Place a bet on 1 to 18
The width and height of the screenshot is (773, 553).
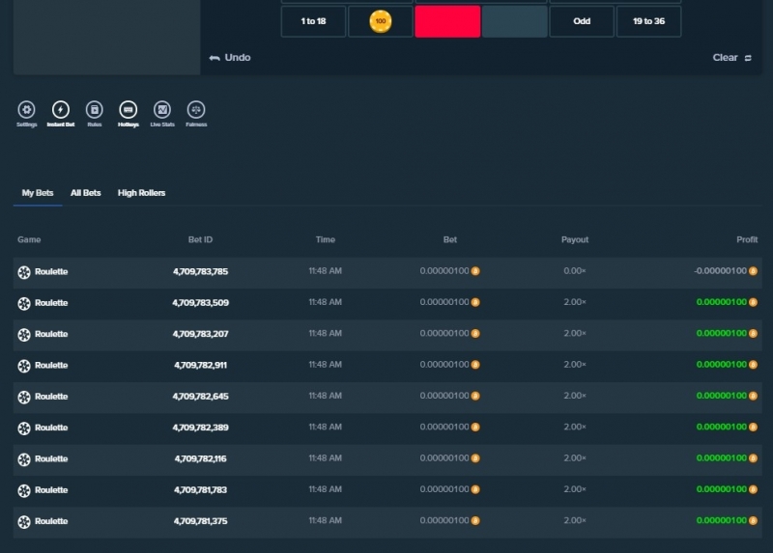(313, 21)
